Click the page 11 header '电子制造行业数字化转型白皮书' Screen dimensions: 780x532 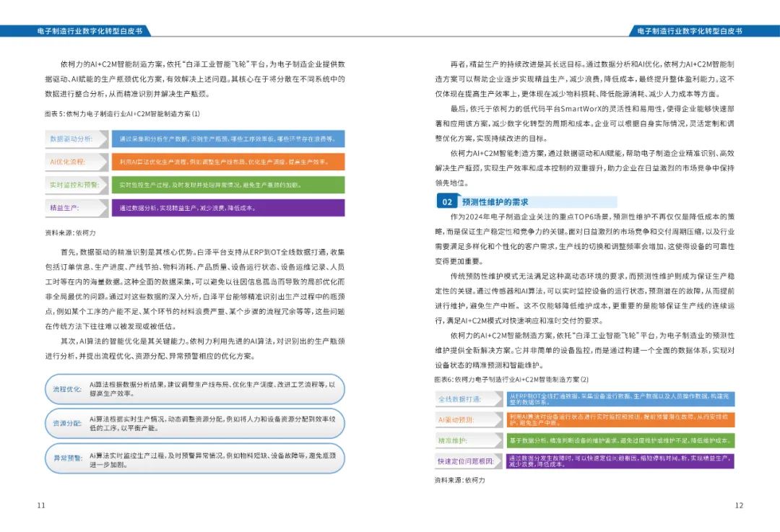(90, 31)
